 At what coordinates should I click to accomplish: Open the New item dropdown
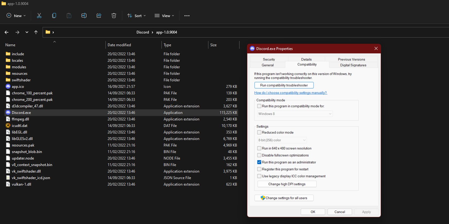point(16,16)
